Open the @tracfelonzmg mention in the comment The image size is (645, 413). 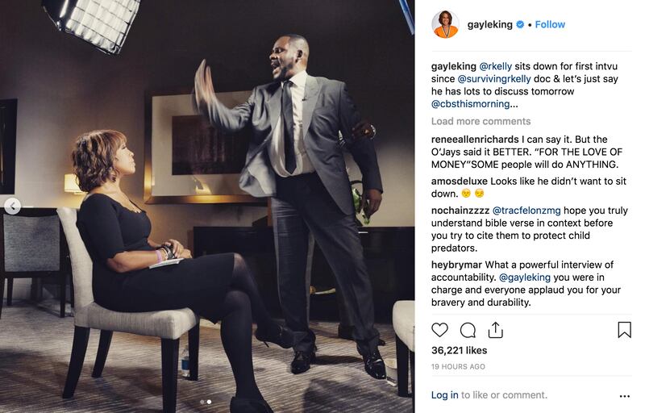(x=526, y=211)
